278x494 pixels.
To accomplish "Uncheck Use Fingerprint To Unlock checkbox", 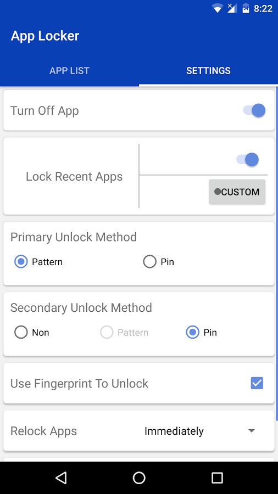I will (x=257, y=383).
